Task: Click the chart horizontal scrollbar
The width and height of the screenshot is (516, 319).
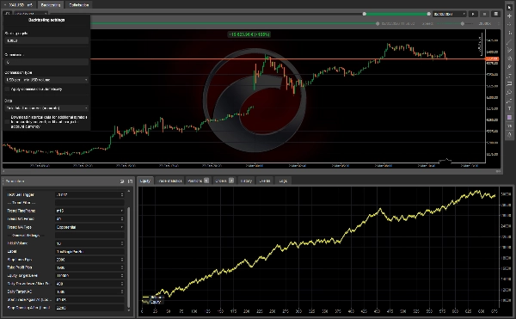Action: (x=251, y=171)
